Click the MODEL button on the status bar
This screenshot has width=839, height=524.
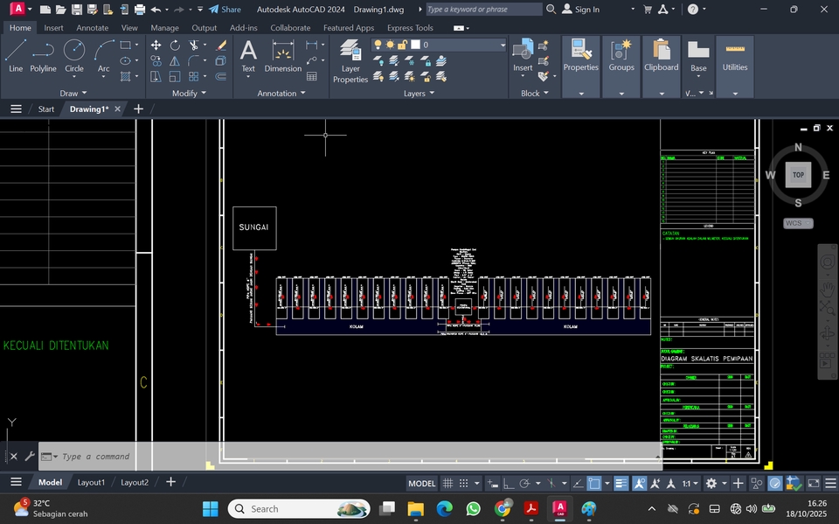tap(421, 483)
